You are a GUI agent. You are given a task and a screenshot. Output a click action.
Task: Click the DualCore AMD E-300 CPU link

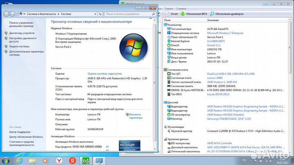coord(231,74)
